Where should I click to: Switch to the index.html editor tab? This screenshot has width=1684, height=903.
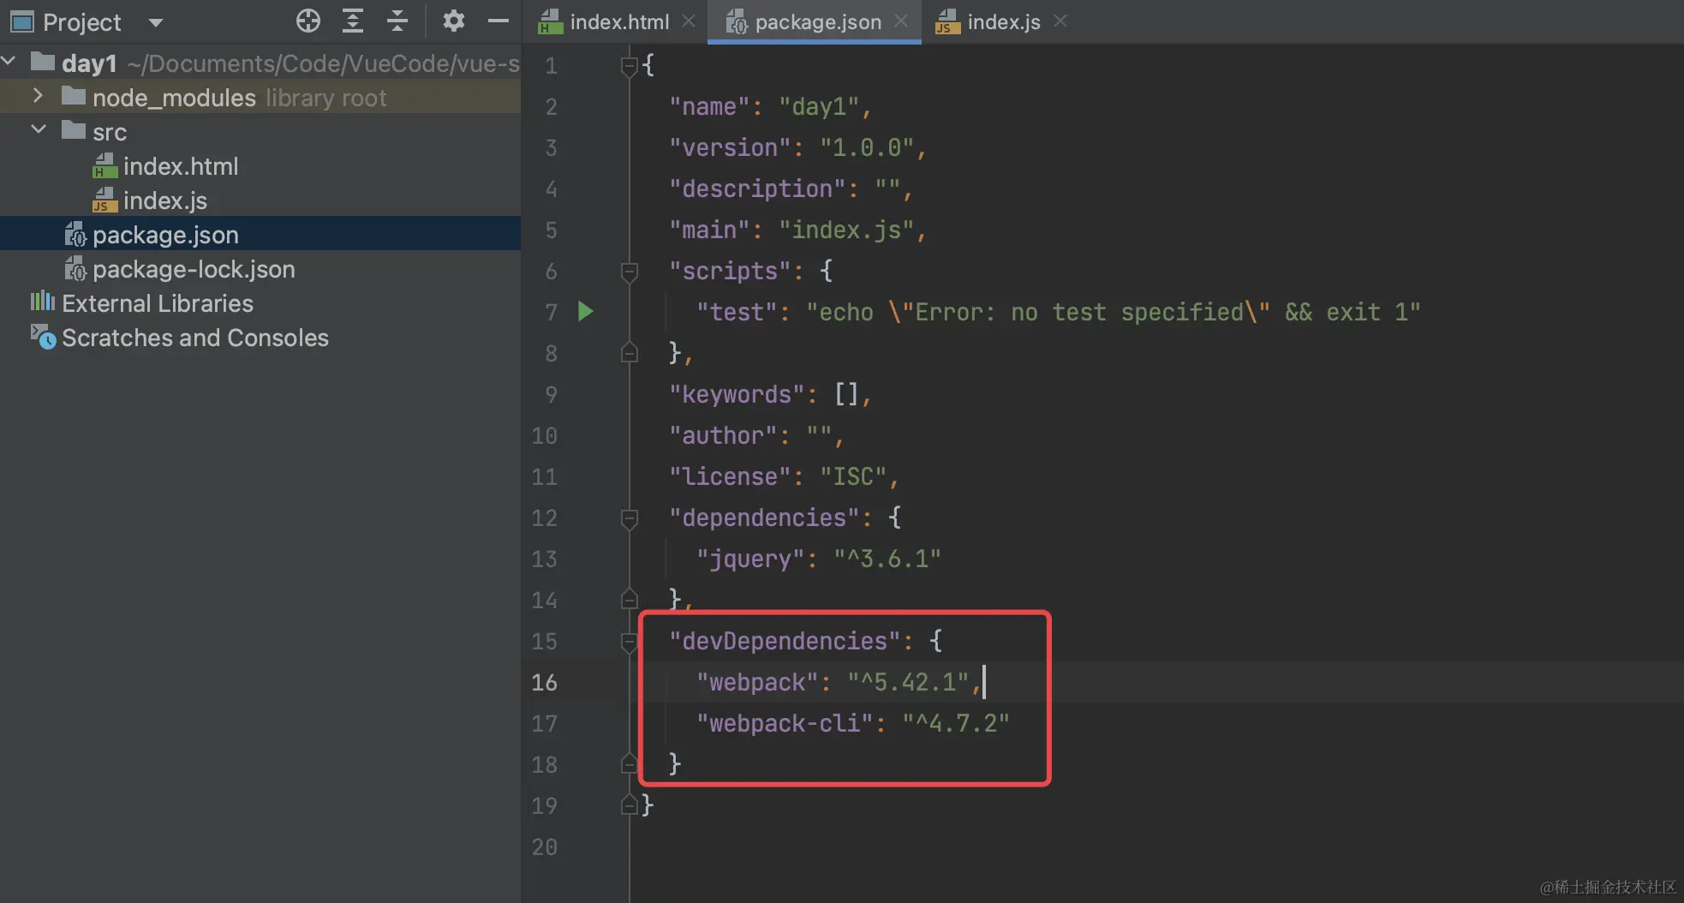tap(617, 22)
